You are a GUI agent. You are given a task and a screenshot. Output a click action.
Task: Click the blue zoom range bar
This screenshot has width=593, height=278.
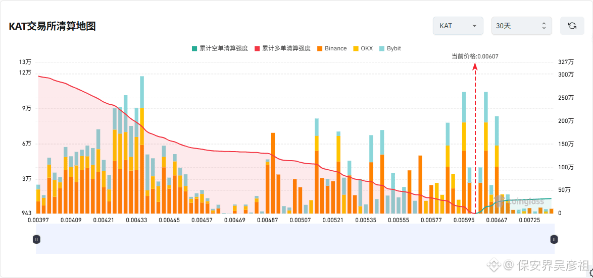tap(295, 239)
